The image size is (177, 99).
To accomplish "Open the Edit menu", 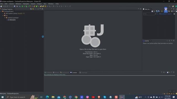I will point(6,4).
